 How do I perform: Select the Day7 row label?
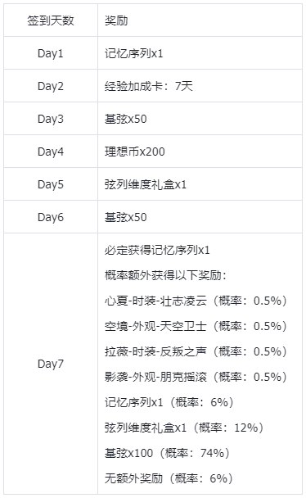click(x=51, y=364)
